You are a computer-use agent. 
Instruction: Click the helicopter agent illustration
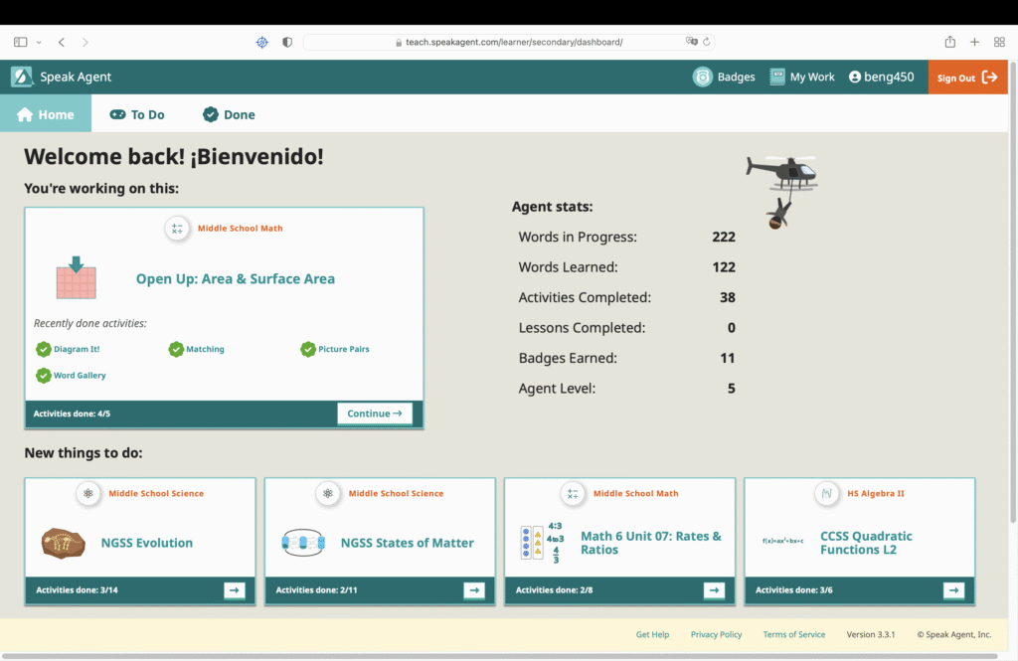(782, 192)
